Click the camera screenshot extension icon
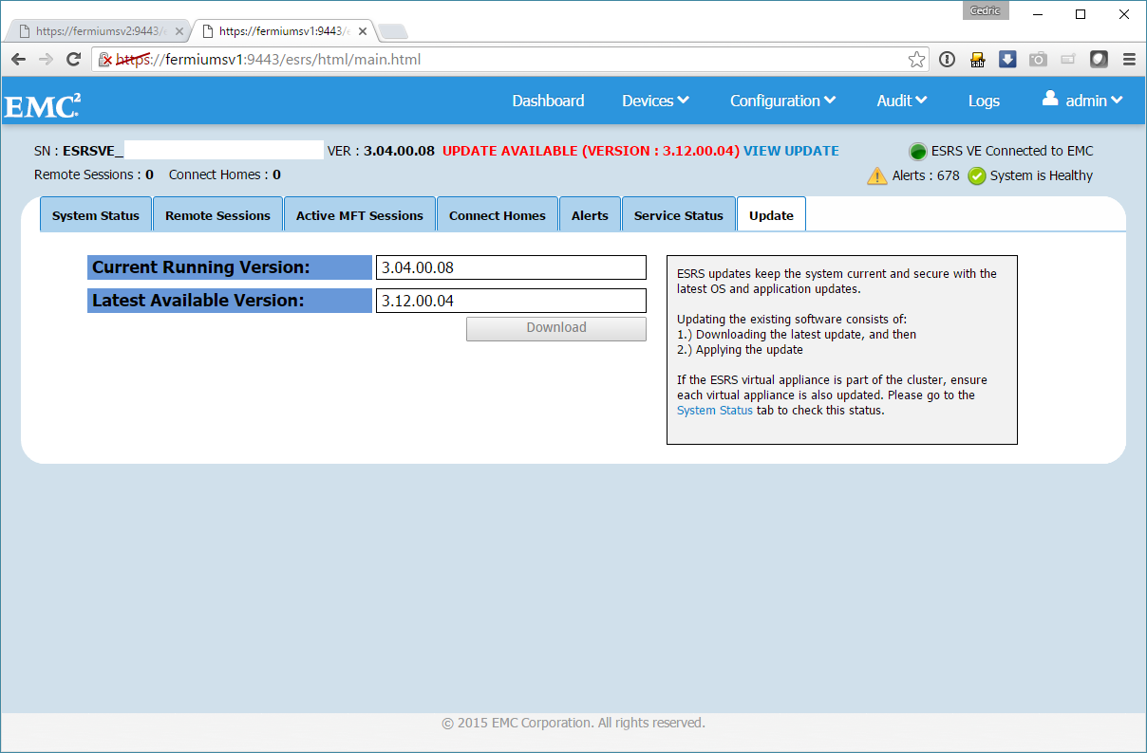This screenshot has width=1147, height=753. 1038,60
